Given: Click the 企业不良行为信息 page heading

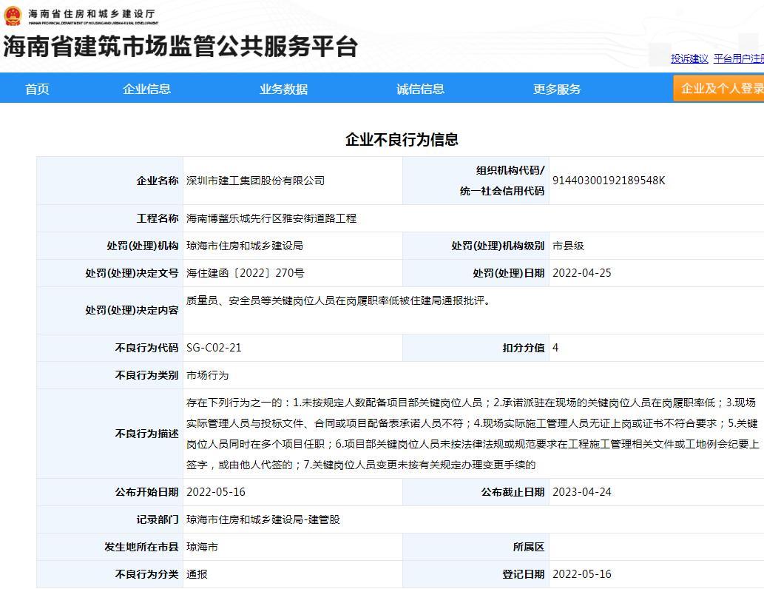Looking at the screenshot, I should [x=402, y=139].
